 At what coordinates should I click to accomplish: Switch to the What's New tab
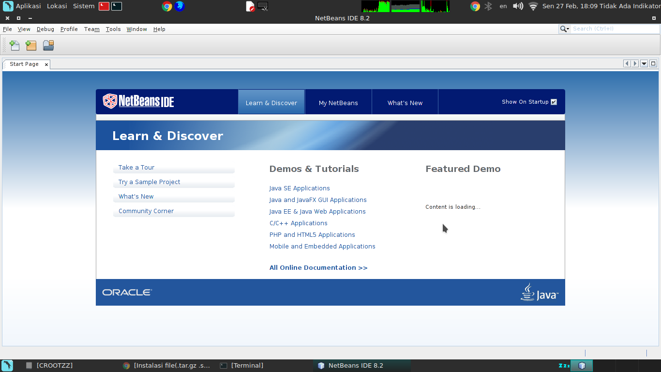[405, 102]
